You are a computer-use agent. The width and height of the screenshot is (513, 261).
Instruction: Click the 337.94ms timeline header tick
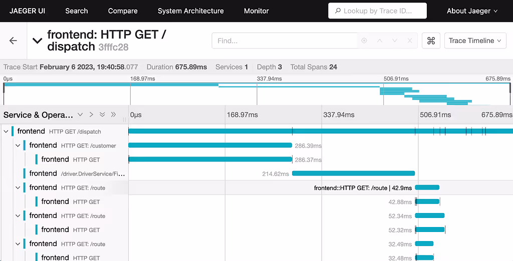(339, 114)
